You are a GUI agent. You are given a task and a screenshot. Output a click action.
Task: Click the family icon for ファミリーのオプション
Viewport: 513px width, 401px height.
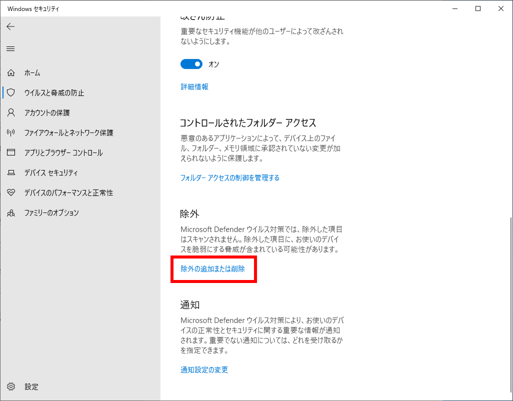click(x=11, y=213)
